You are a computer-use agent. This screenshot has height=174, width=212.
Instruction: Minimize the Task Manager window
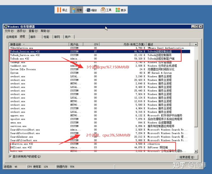[193, 26]
